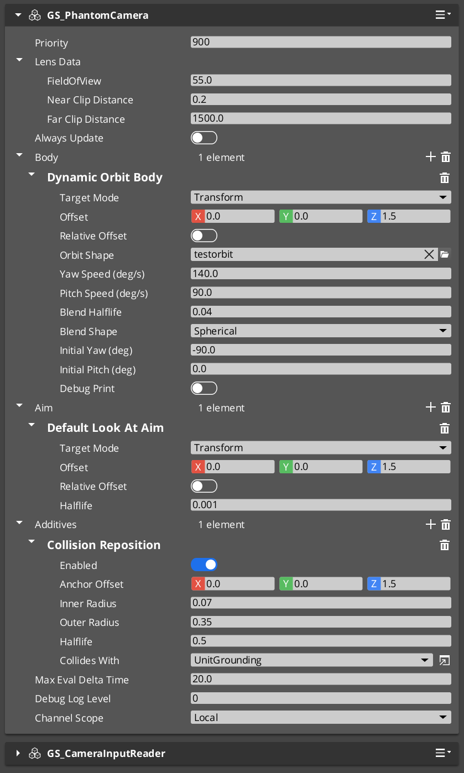Edit Collision Reposition Halflife value 0.5
Viewport: 464px width, 773px height.
point(321,641)
